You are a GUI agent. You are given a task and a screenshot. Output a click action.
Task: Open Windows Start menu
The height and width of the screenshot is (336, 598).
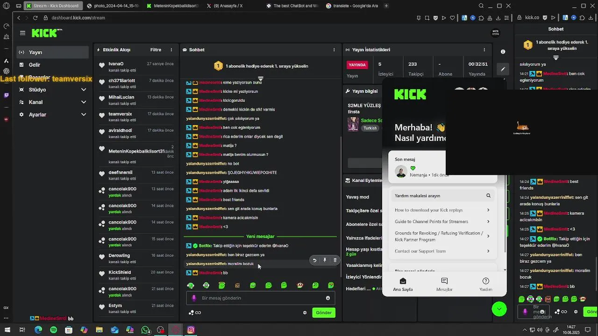(7, 330)
